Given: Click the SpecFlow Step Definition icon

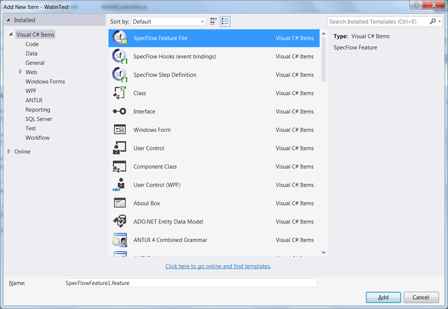Looking at the screenshot, I should click(119, 74).
